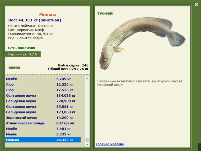This screenshot has height=151, width=201.
Task: Close the trophy window with the X
Action: click(x=196, y=5)
